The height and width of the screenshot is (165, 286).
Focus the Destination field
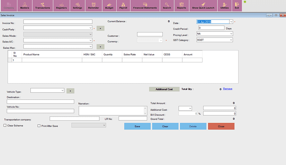(x=40, y=102)
